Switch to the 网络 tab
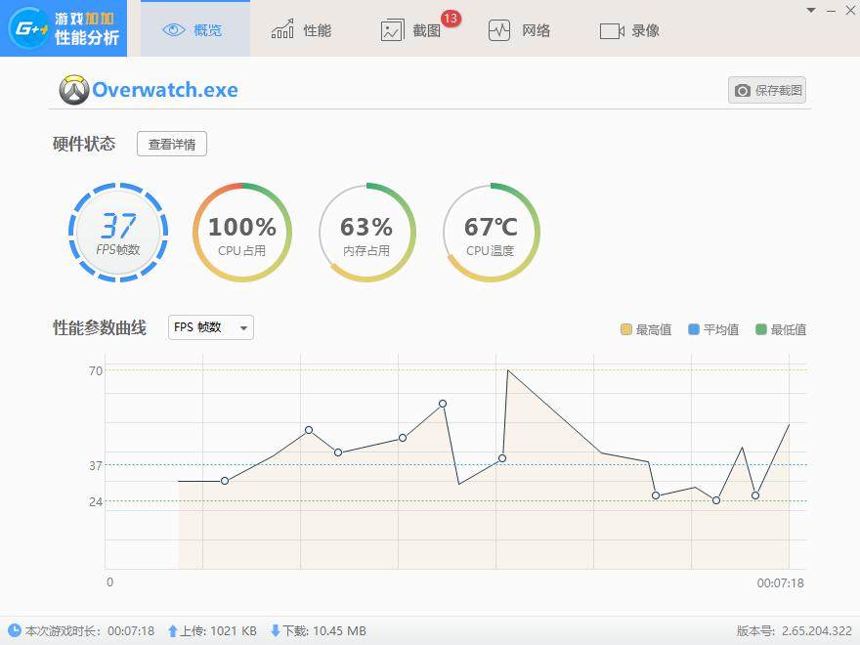 [x=519, y=29]
